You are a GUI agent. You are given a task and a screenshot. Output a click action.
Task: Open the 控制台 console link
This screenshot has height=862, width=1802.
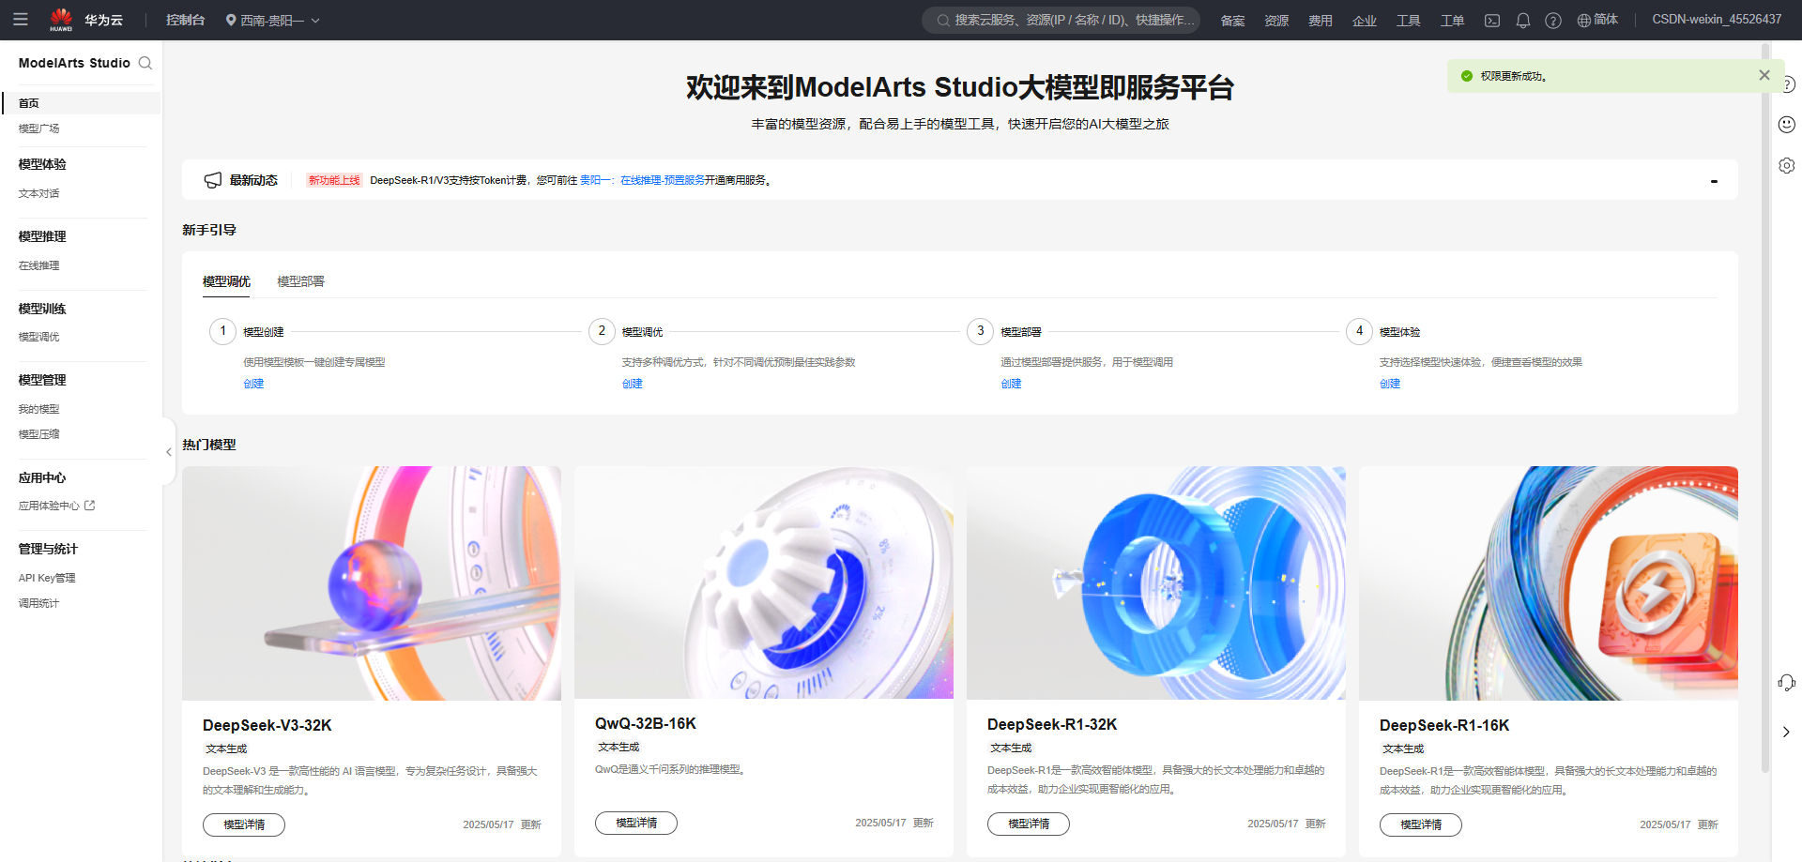point(185,20)
